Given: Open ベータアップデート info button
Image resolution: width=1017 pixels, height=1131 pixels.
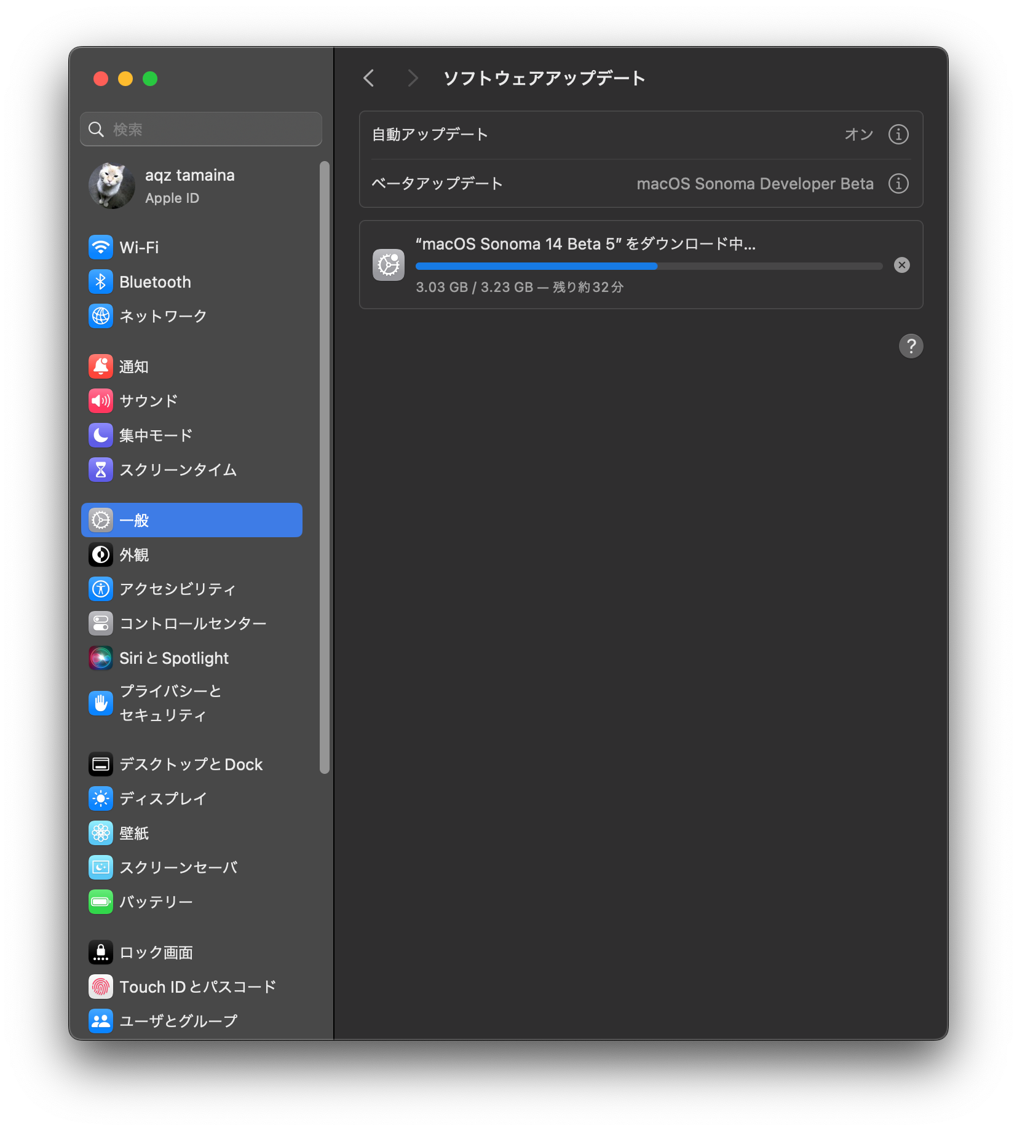Looking at the screenshot, I should pos(898,184).
